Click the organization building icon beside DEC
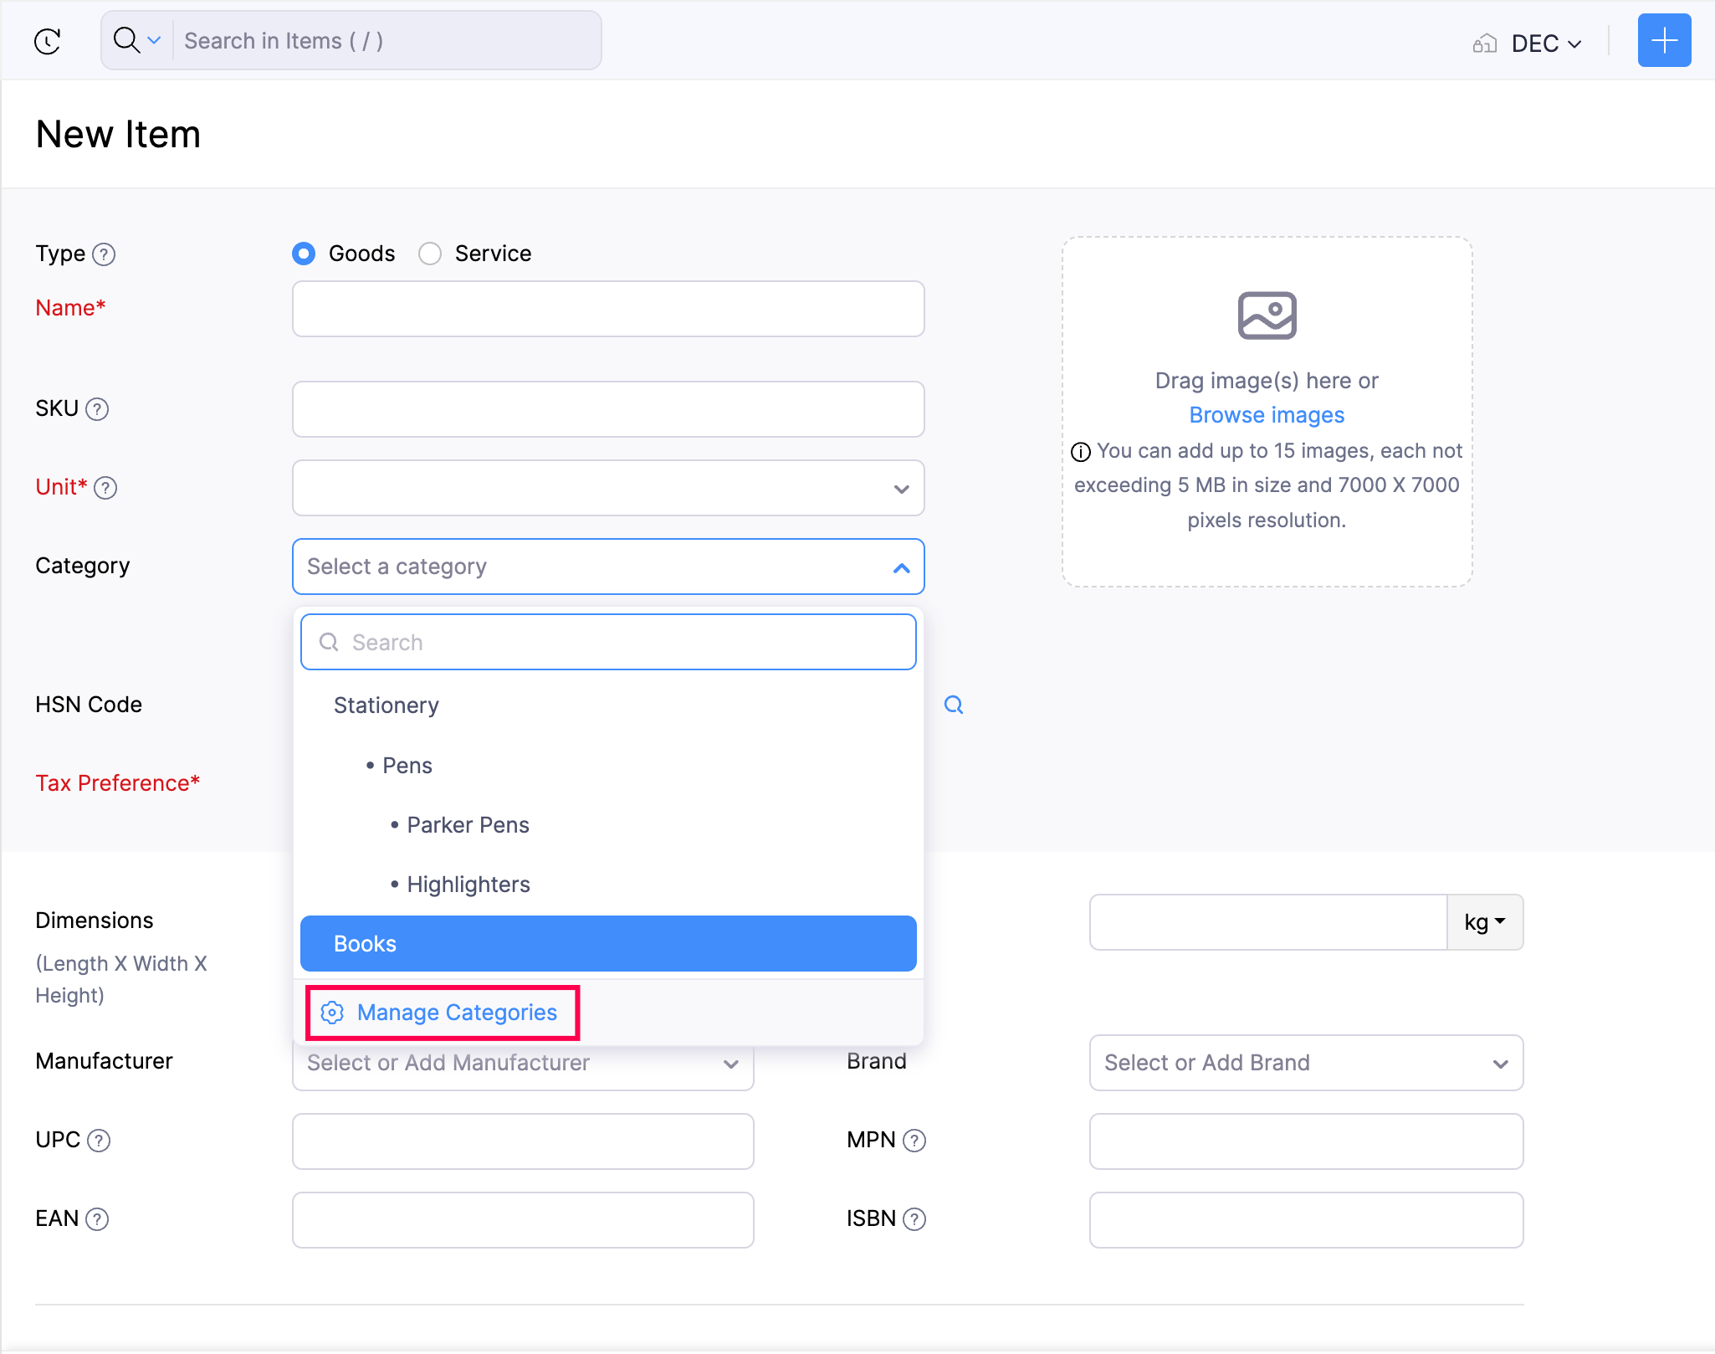This screenshot has width=1715, height=1354. pos(1486,43)
